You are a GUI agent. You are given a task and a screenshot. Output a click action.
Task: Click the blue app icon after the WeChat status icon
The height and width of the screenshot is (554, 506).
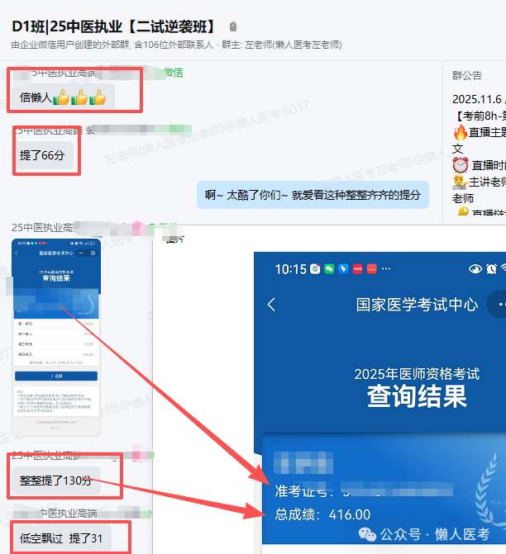pos(343,269)
